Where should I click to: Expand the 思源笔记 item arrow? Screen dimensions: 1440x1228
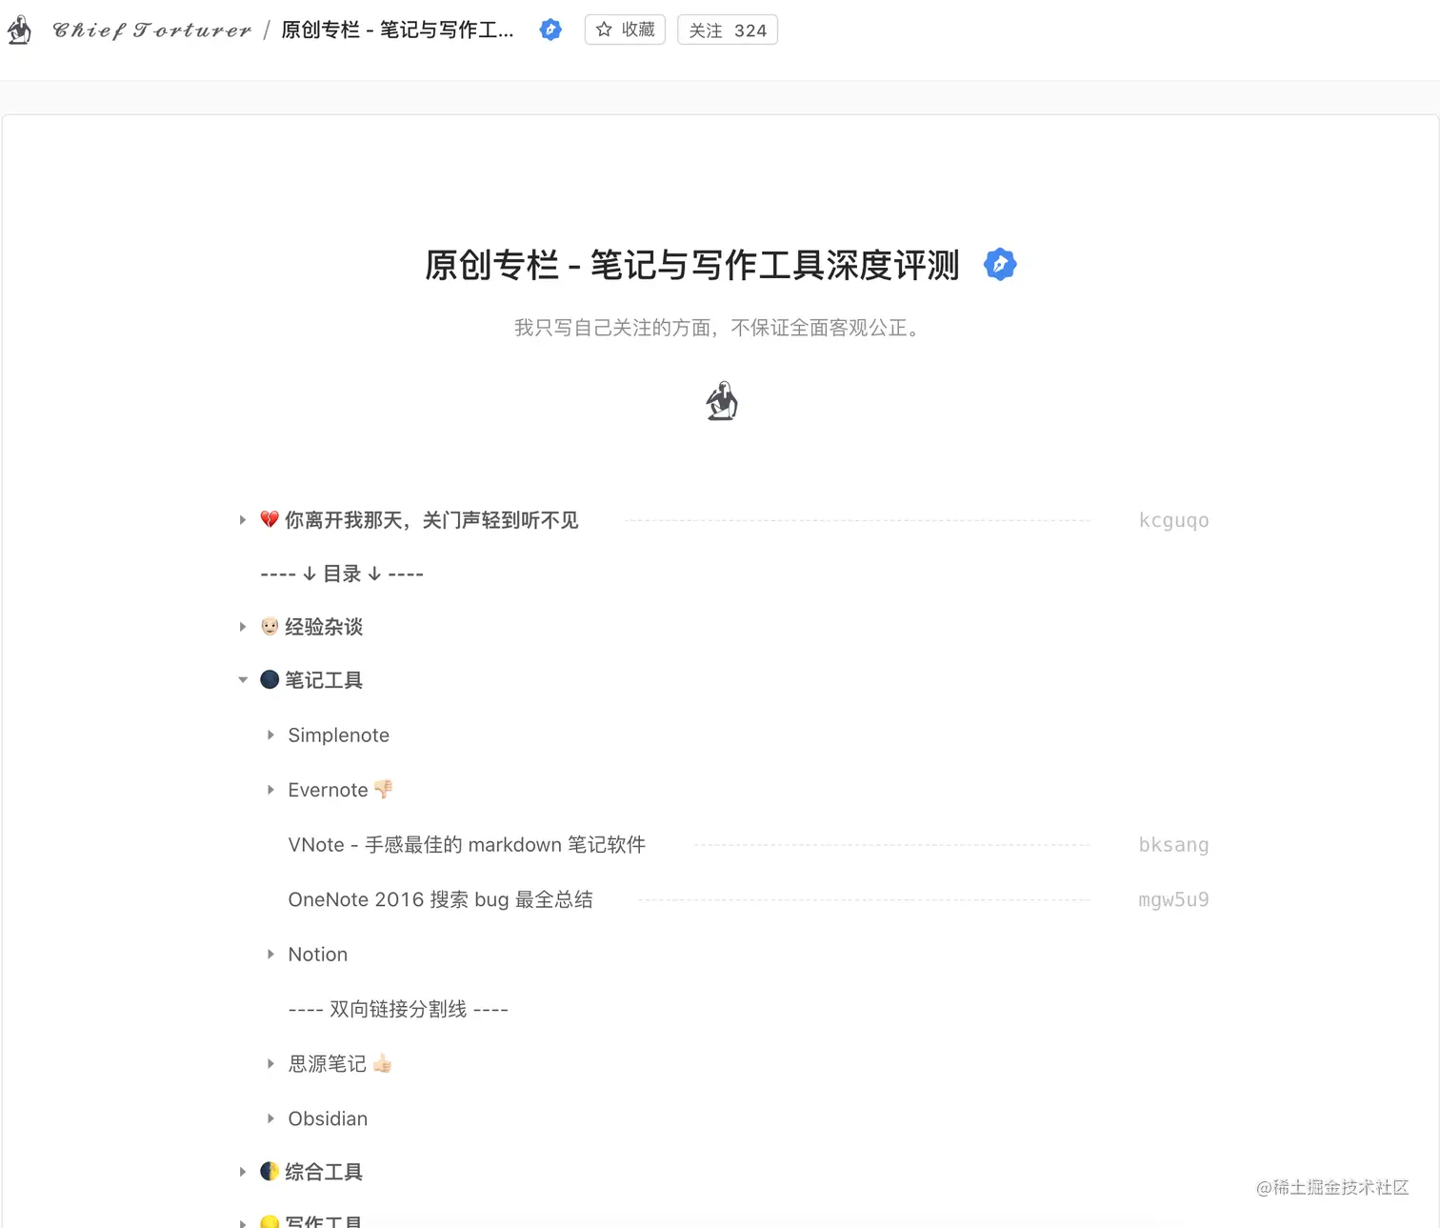pyautogui.click(x=270, y=1063)
